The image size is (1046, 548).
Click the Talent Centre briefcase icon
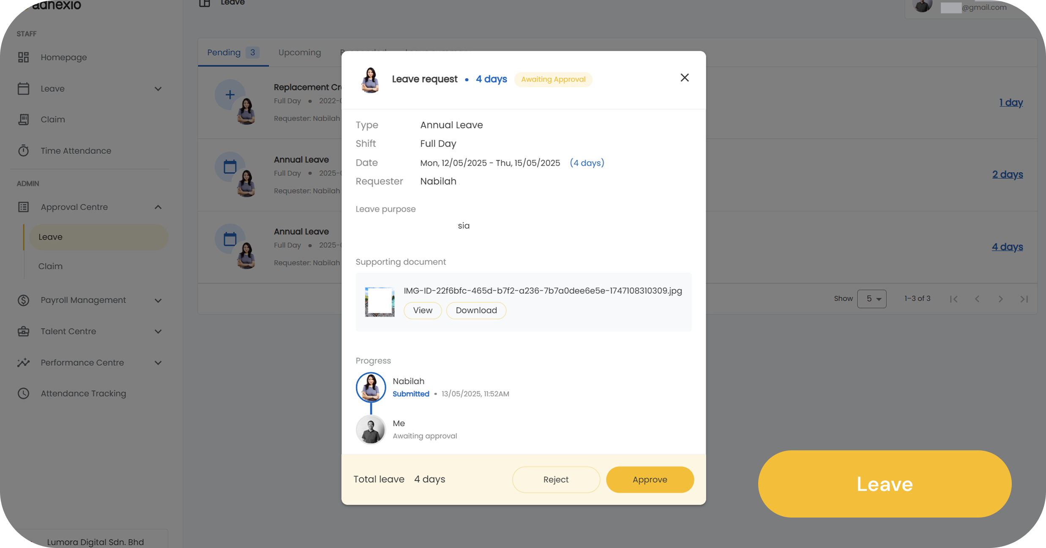pyautogui.click(x=23, y=332)
